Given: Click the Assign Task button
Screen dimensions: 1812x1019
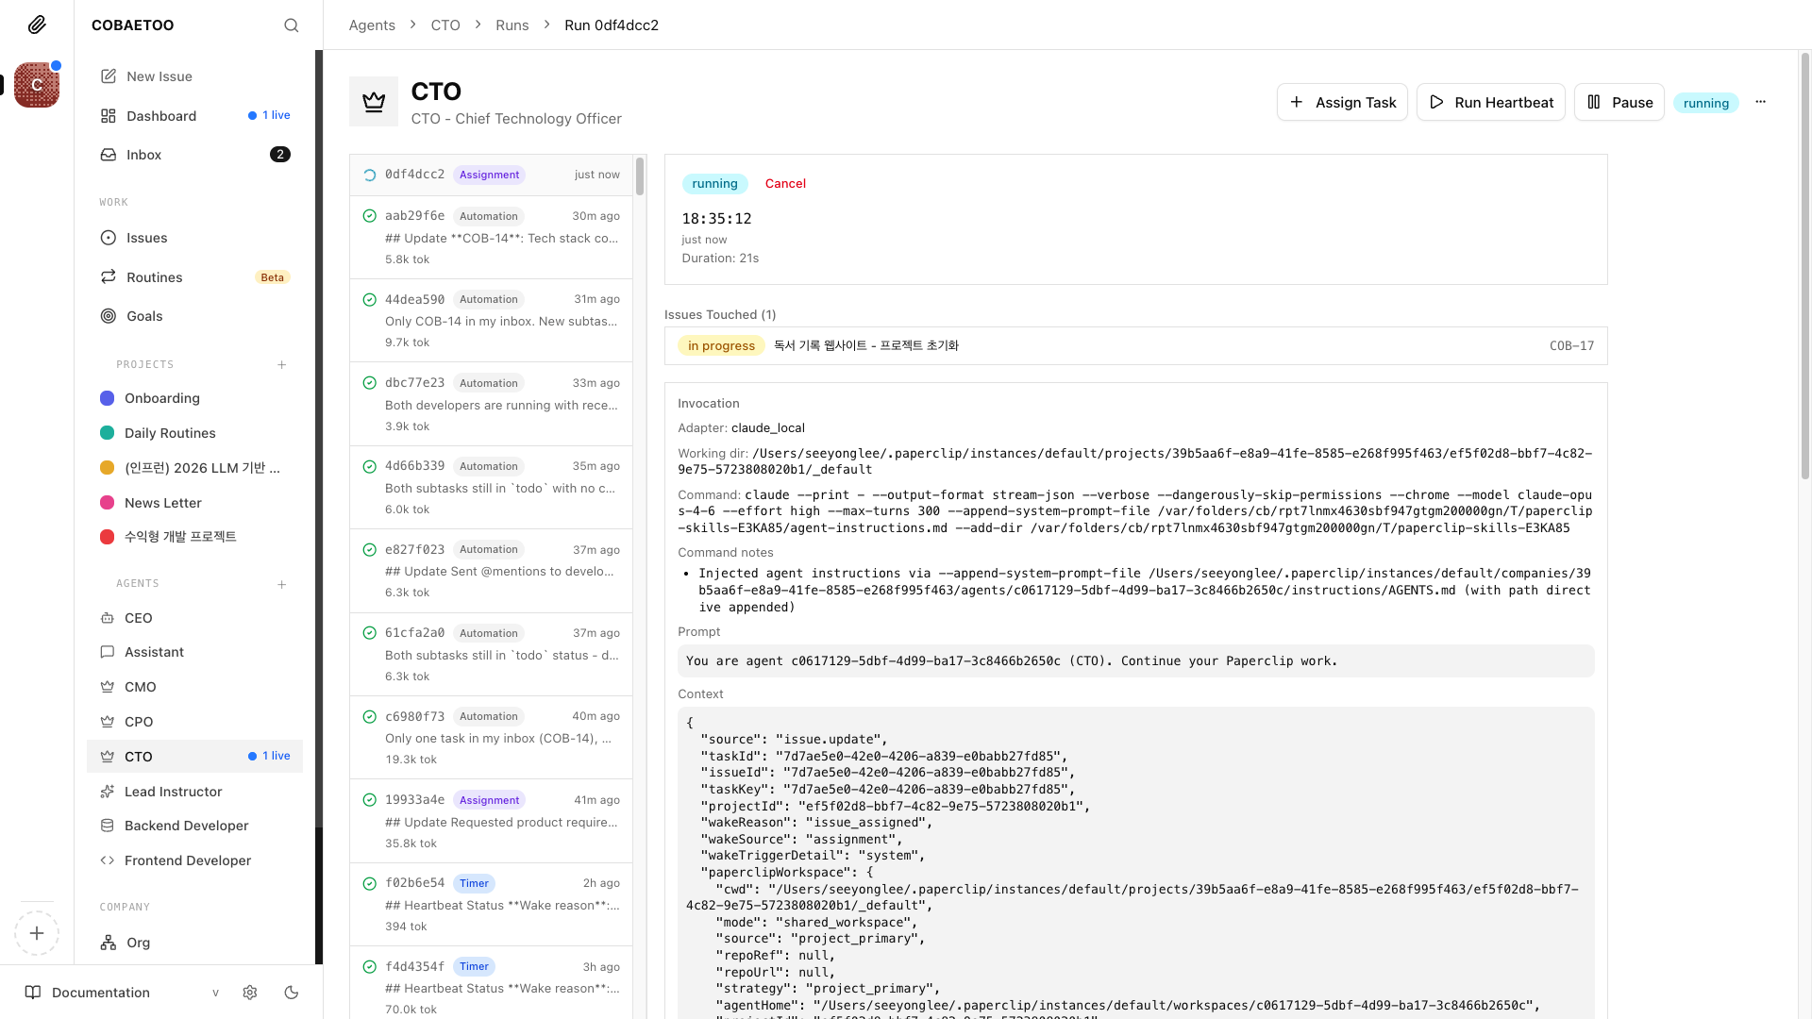Looking at the screenshot, I should click(1342, 102).
